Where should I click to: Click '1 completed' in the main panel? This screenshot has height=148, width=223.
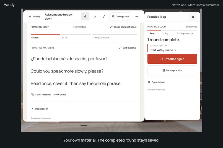[x=79, y=27]
